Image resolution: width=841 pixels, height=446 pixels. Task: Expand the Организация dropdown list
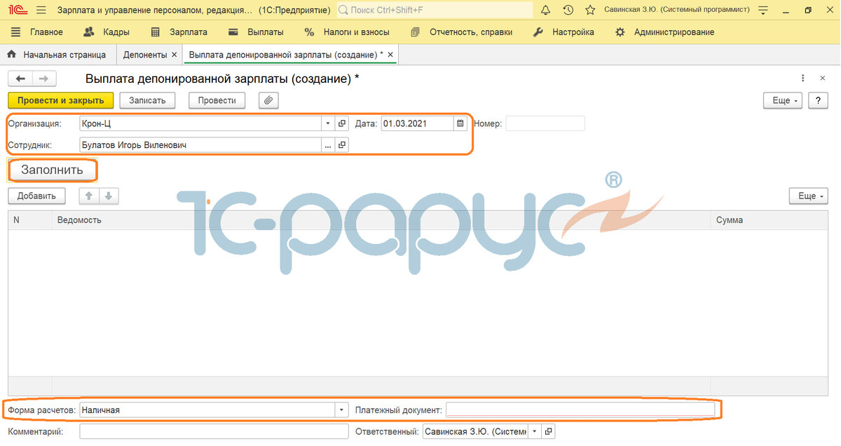328,123
